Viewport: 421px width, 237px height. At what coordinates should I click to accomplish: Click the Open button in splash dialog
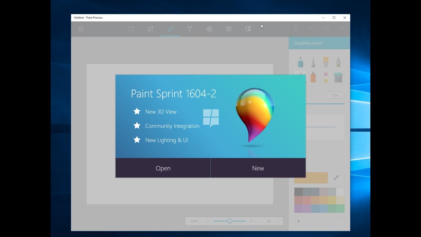tap(163, 168)
